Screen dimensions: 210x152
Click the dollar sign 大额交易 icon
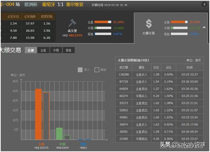pyautogui.click(x=149, y=24)
